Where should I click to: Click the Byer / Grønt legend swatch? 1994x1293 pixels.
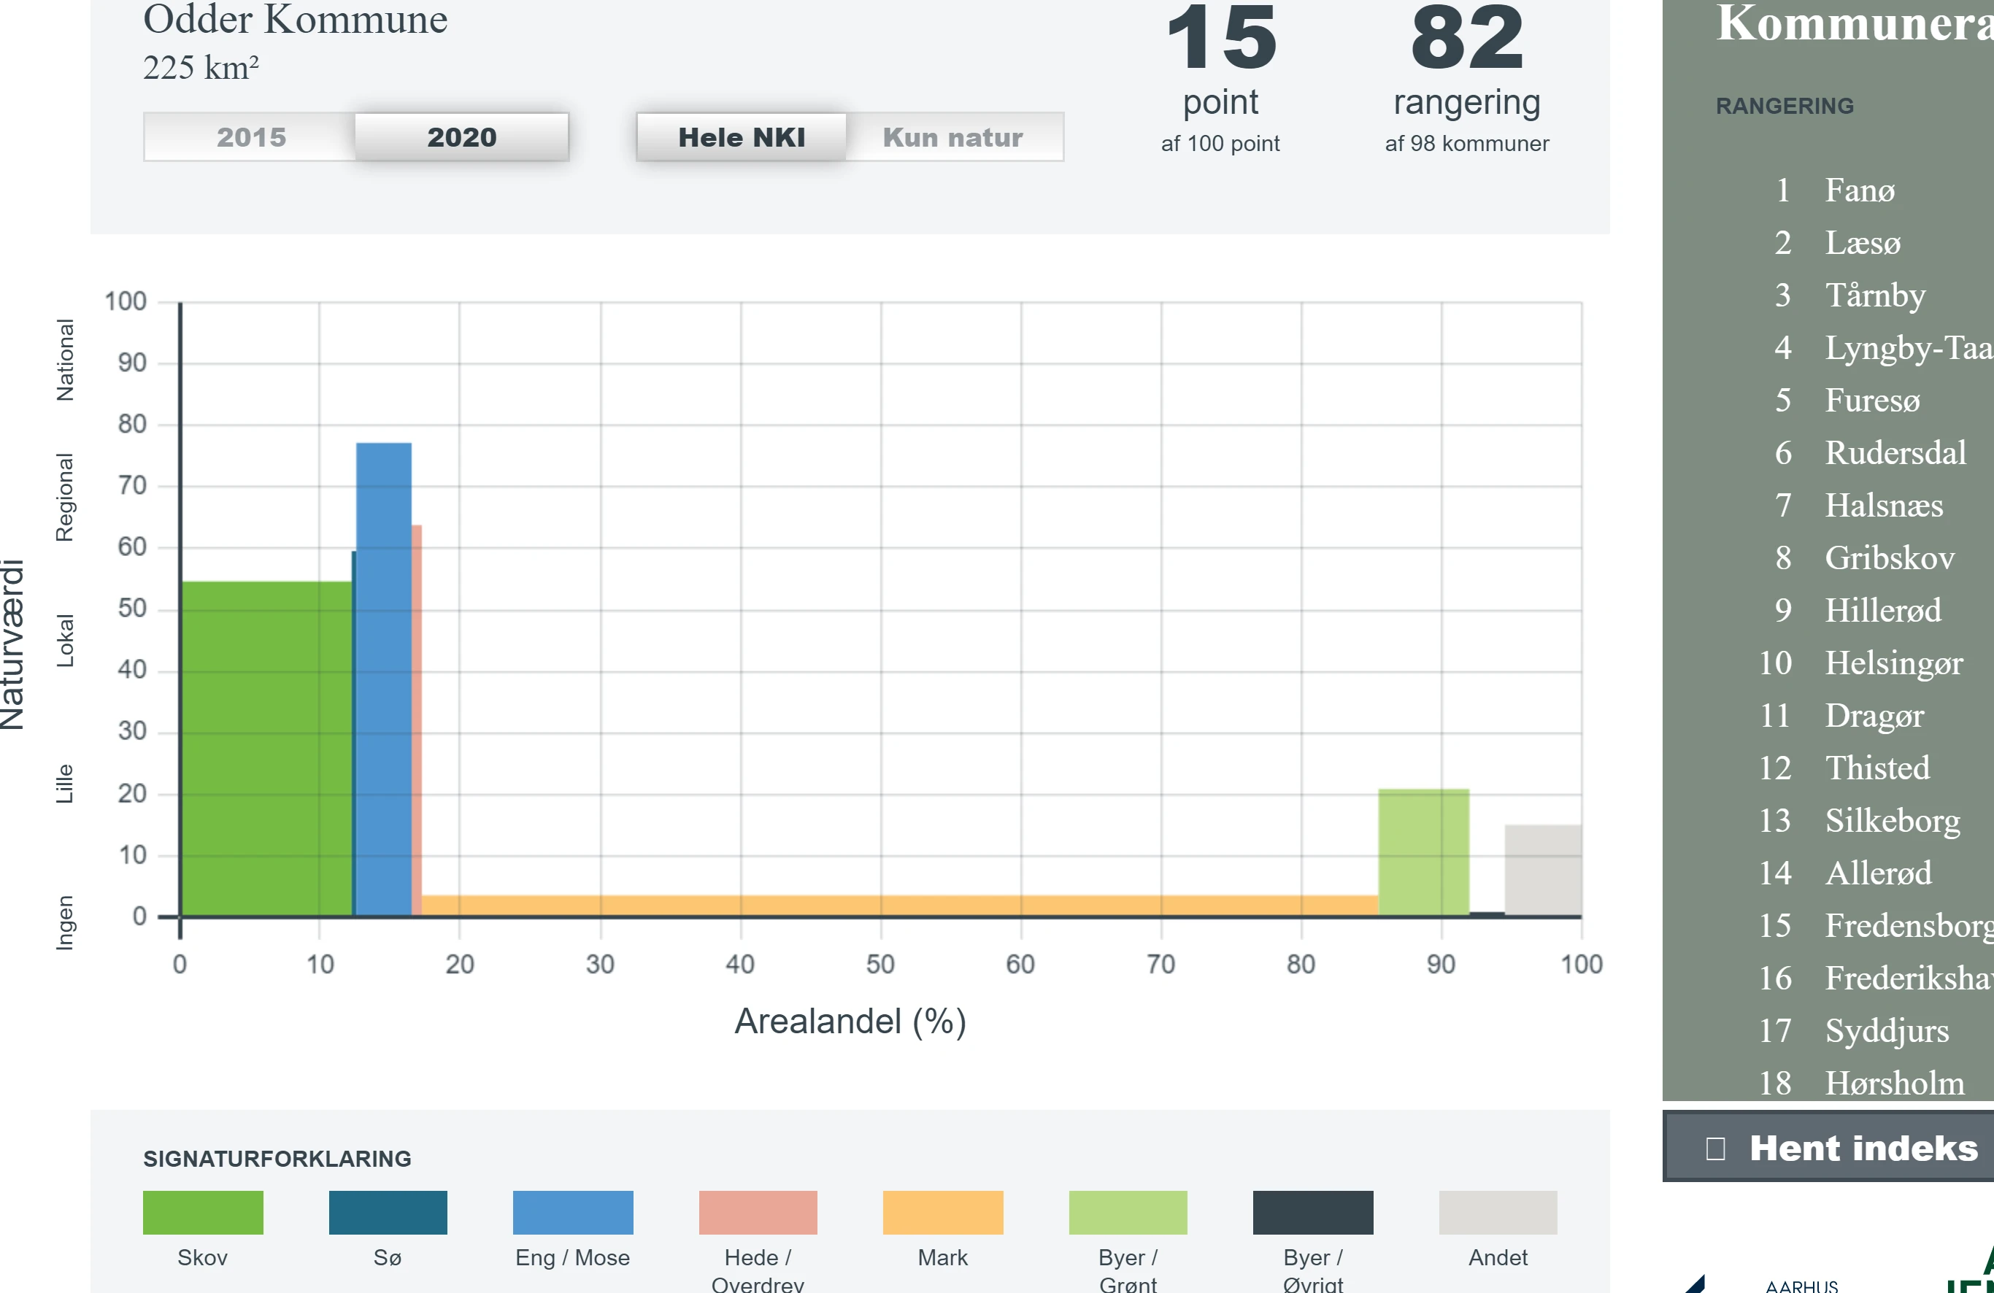pos(1128,1213)
